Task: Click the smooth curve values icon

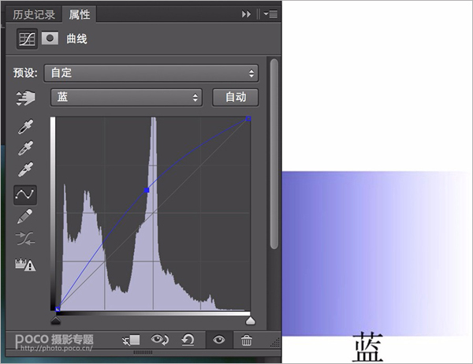Action: (x=26, y=238)
